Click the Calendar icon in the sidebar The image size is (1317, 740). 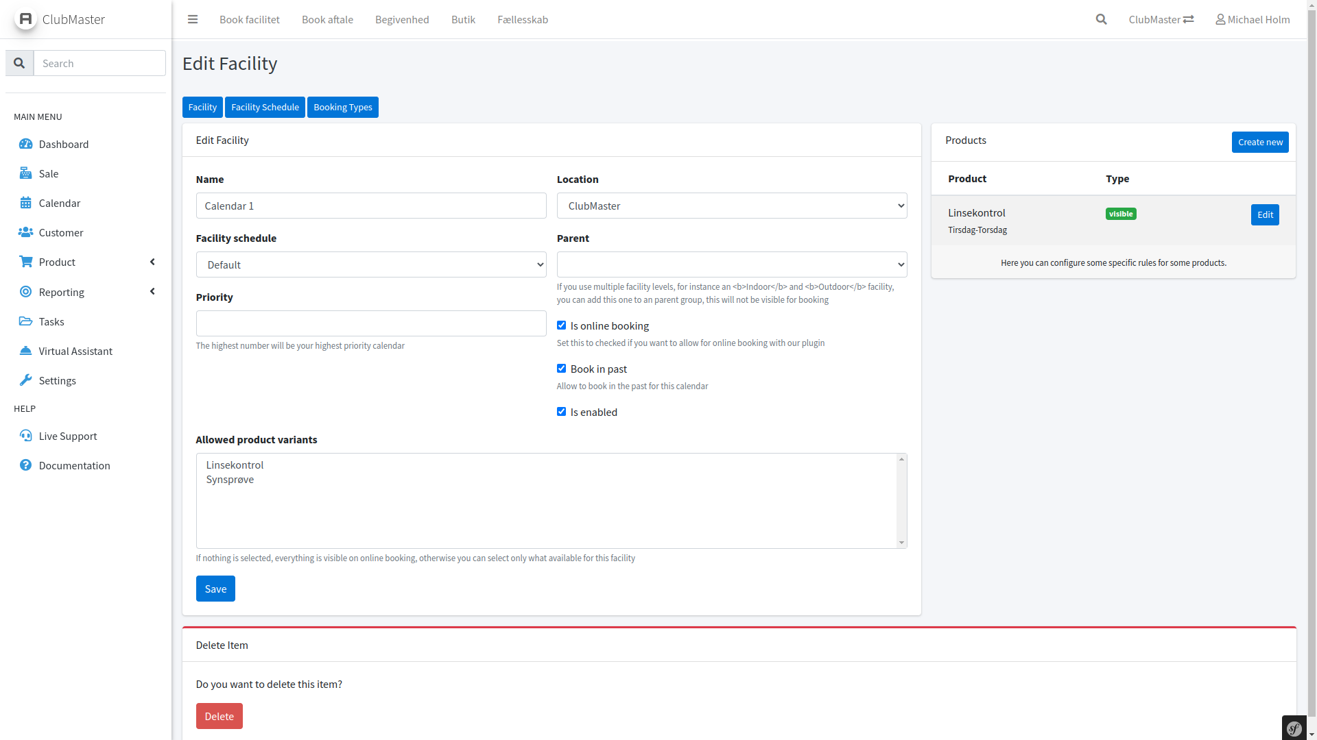(25, 203)
